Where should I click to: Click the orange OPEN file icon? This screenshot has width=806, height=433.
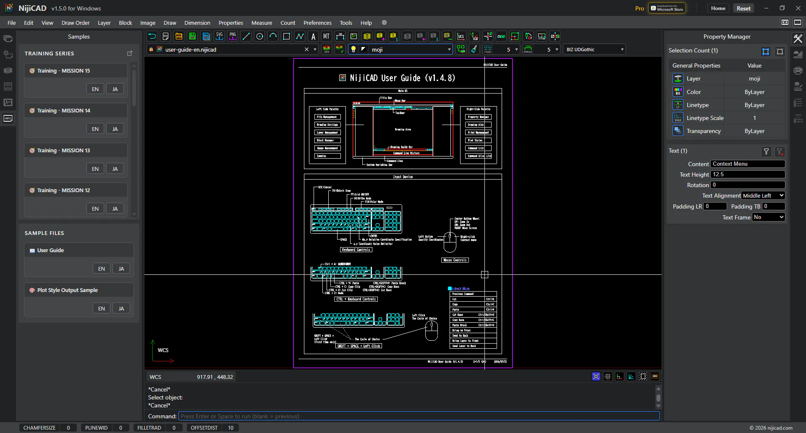(x=179, y=37)
